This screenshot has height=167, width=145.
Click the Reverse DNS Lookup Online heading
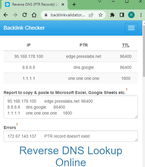click(71, 156)
